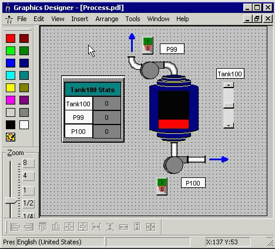The height and width of the screenshot is (249, 275).
Task: Set zoom level to 1/2
Action: click(29, 203)
